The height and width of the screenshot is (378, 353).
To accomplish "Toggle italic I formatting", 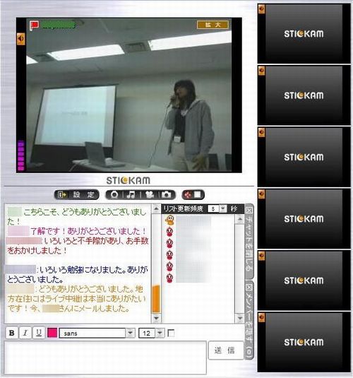I will (x=25, y=333).
